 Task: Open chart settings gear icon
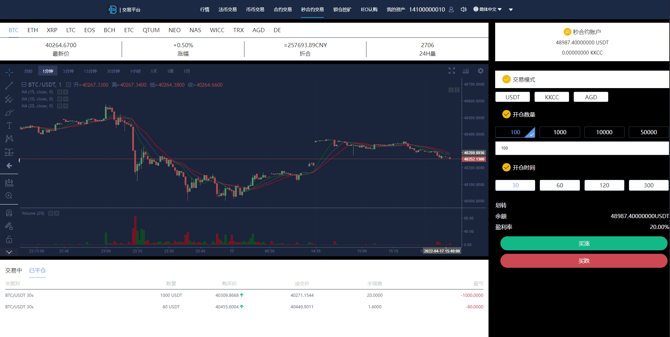pos(481,71)
